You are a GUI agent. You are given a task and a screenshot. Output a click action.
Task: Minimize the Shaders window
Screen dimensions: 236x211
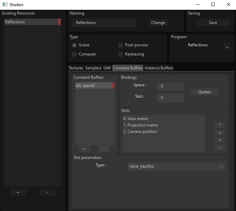[198, 4]
